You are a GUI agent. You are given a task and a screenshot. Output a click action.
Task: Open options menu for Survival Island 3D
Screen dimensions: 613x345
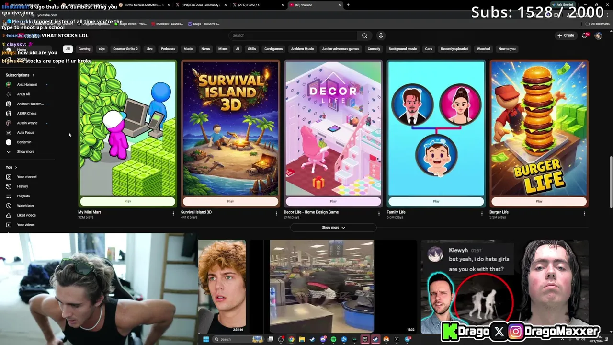tap(276, 213)
